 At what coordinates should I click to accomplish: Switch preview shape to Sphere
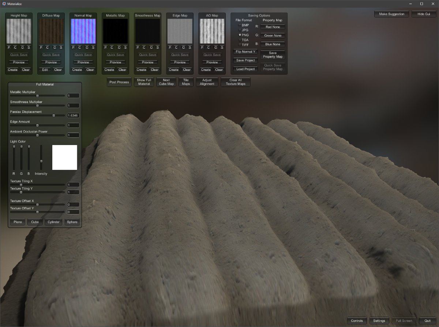click(x=72, y=222)
